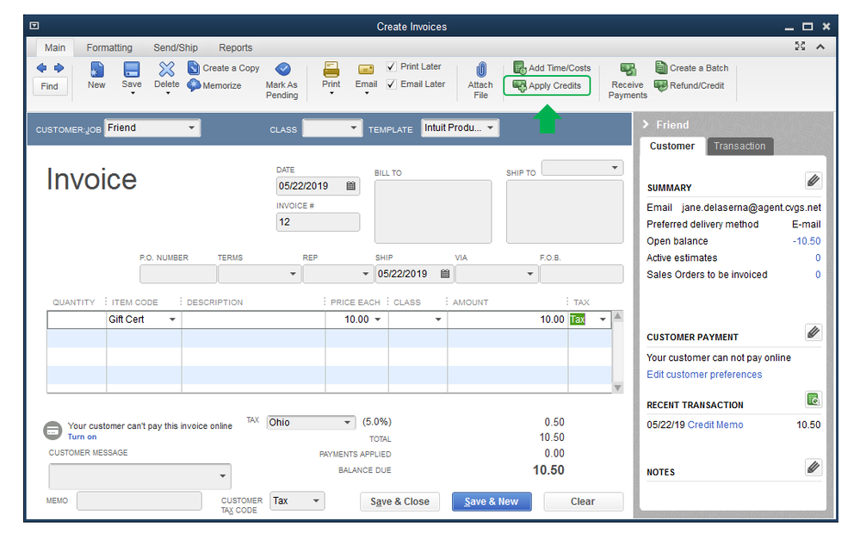
Task: Click the New invoice icon
Action: click(96, 70)
